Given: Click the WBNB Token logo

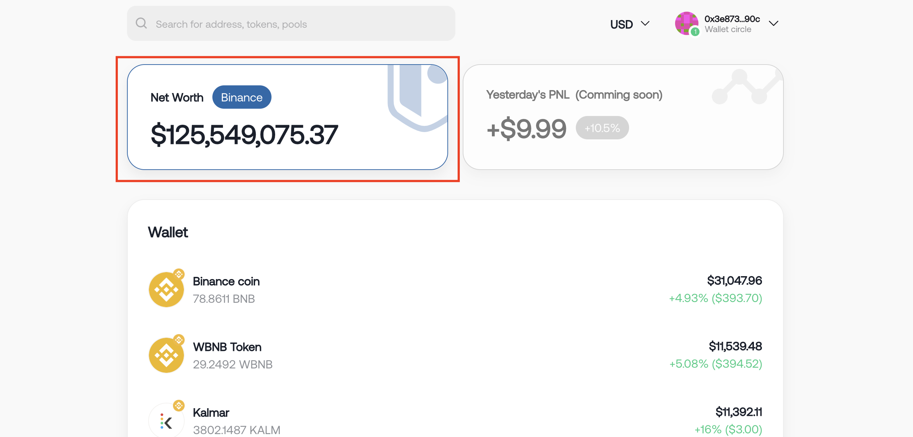Looking at the screenshot, I should click(x=166, y=355).
